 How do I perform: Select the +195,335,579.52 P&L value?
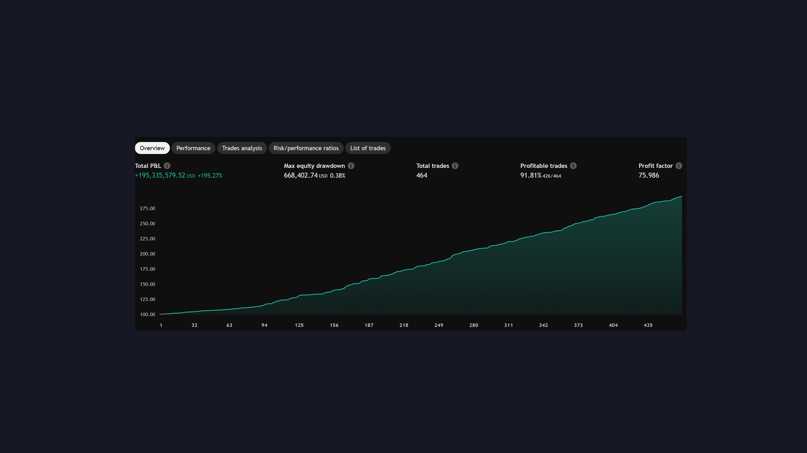[x=160, y=175]
